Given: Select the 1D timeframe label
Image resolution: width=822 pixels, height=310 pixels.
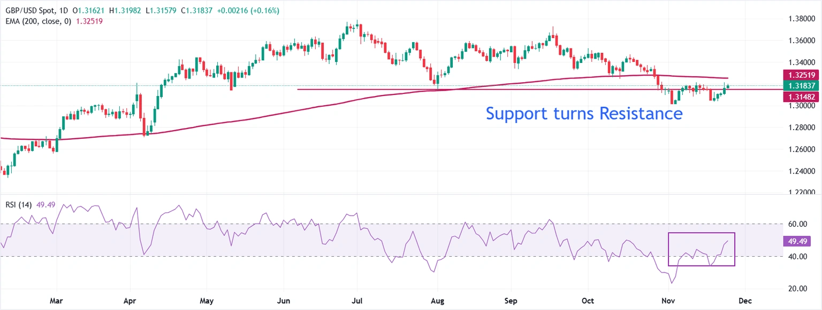Looking at the screenshot, I should [x=64, y=11].
